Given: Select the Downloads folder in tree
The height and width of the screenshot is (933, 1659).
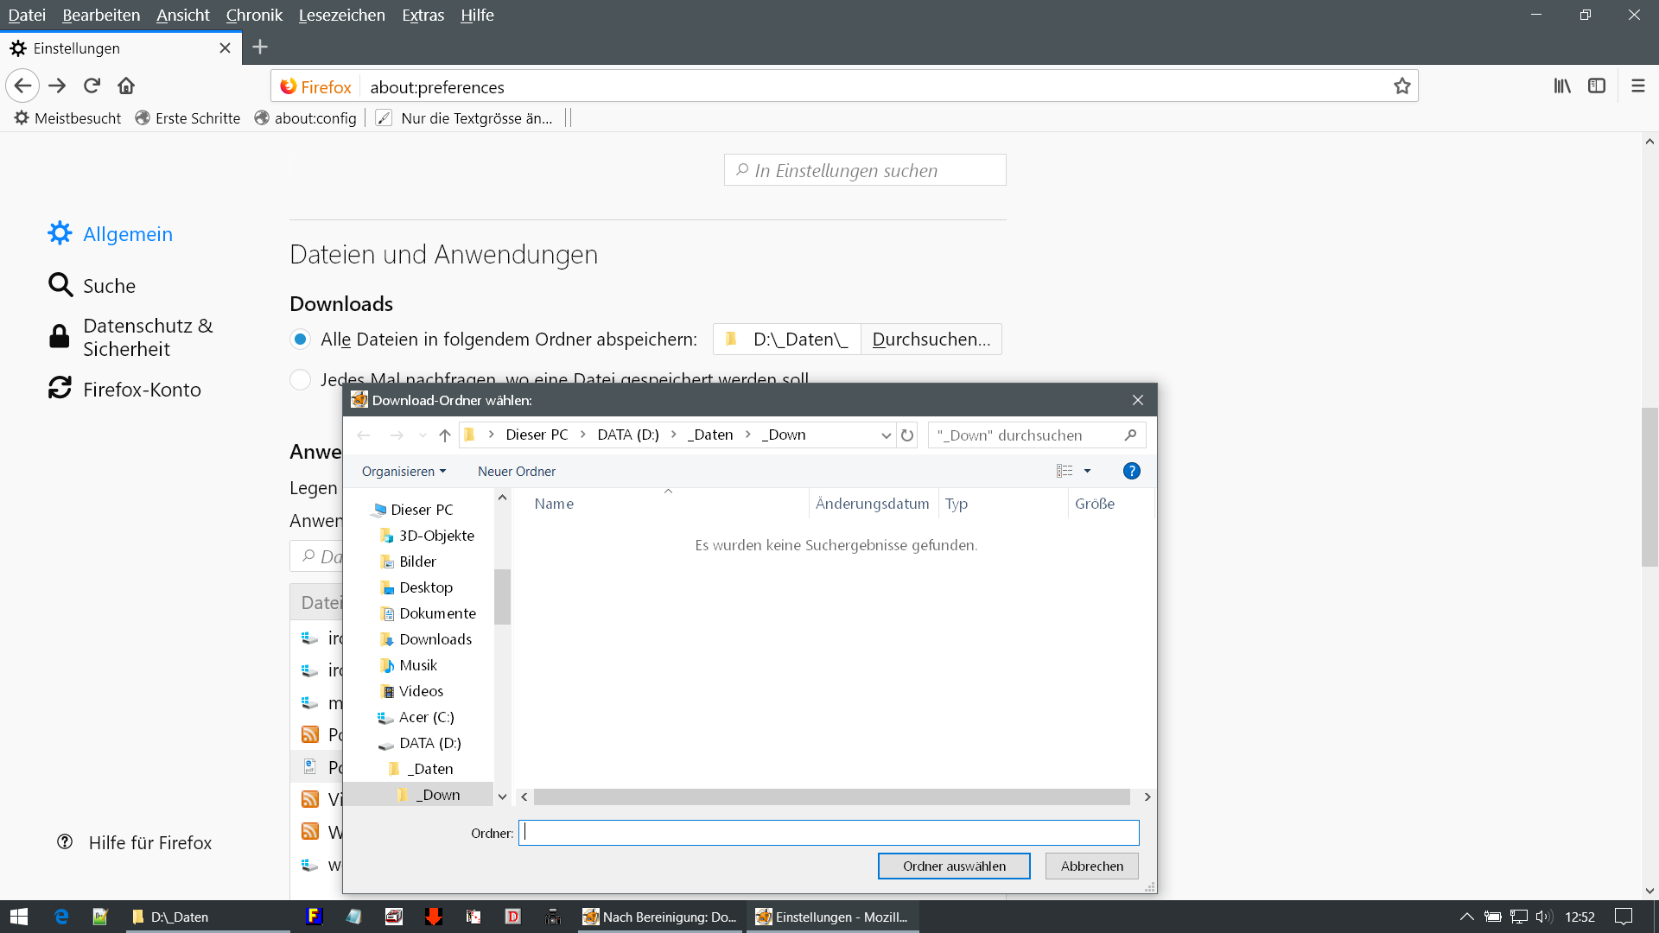Looking at the screenshot, I should tap(435, 639).
